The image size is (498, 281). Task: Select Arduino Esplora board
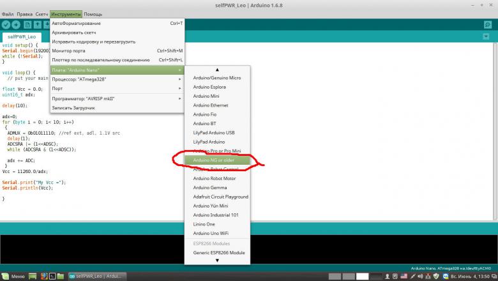click(217, 87)
